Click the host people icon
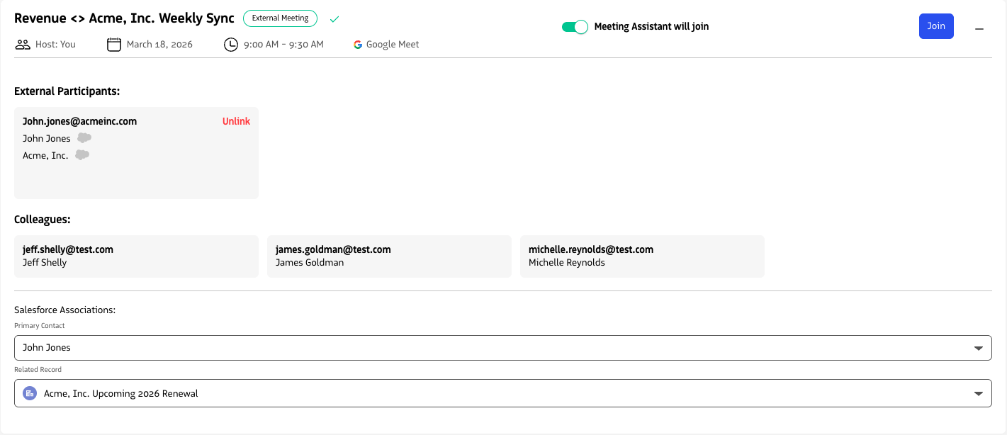The height and width of the screenshot is (435, 1007). coord(23,45)
